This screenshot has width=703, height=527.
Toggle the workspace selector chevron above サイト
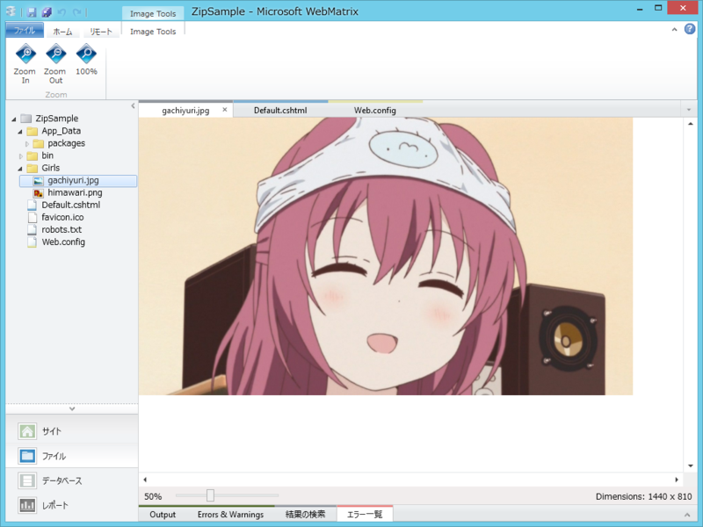tap(72, 408)
